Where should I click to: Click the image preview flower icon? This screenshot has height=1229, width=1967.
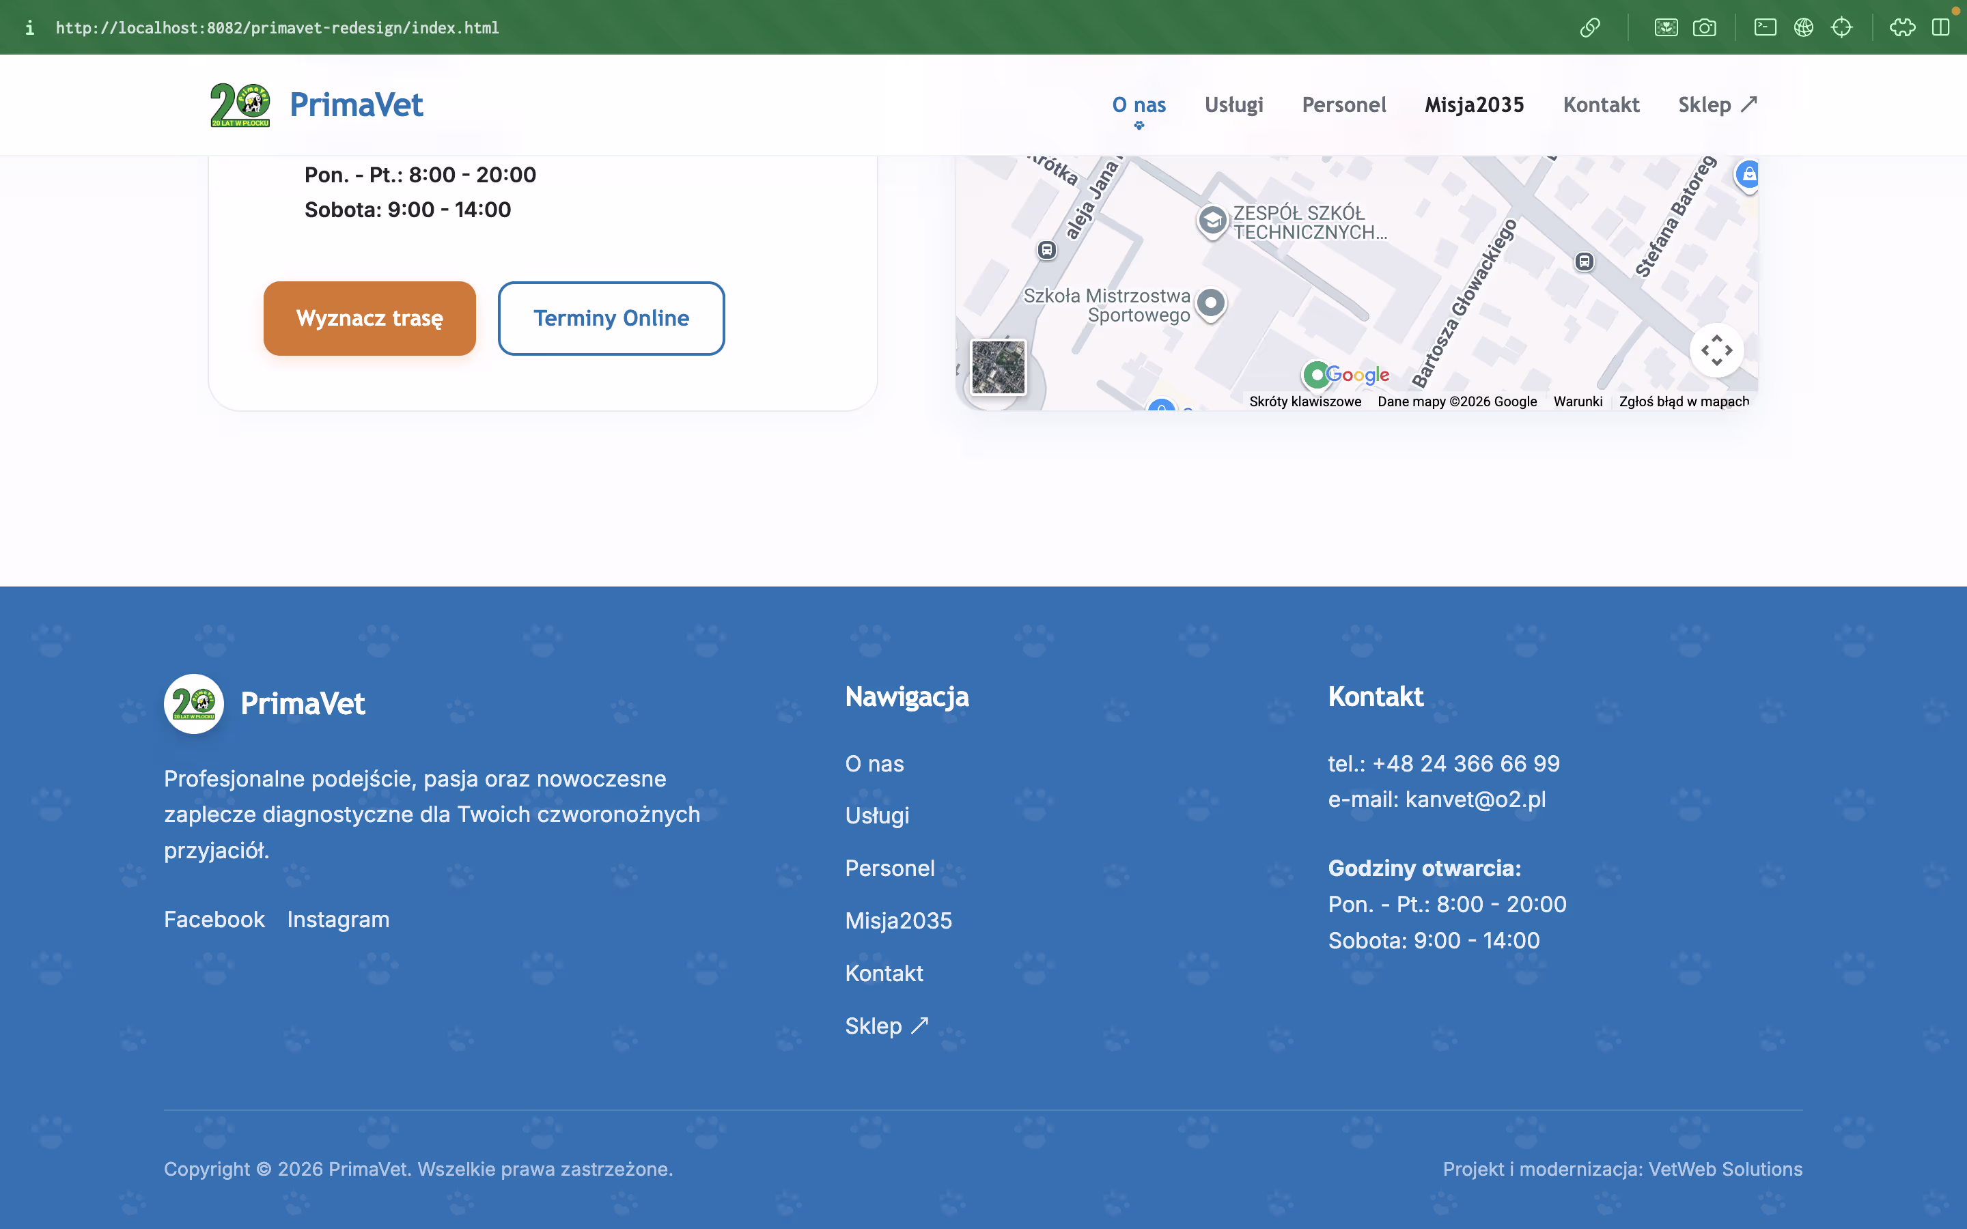1665,27
